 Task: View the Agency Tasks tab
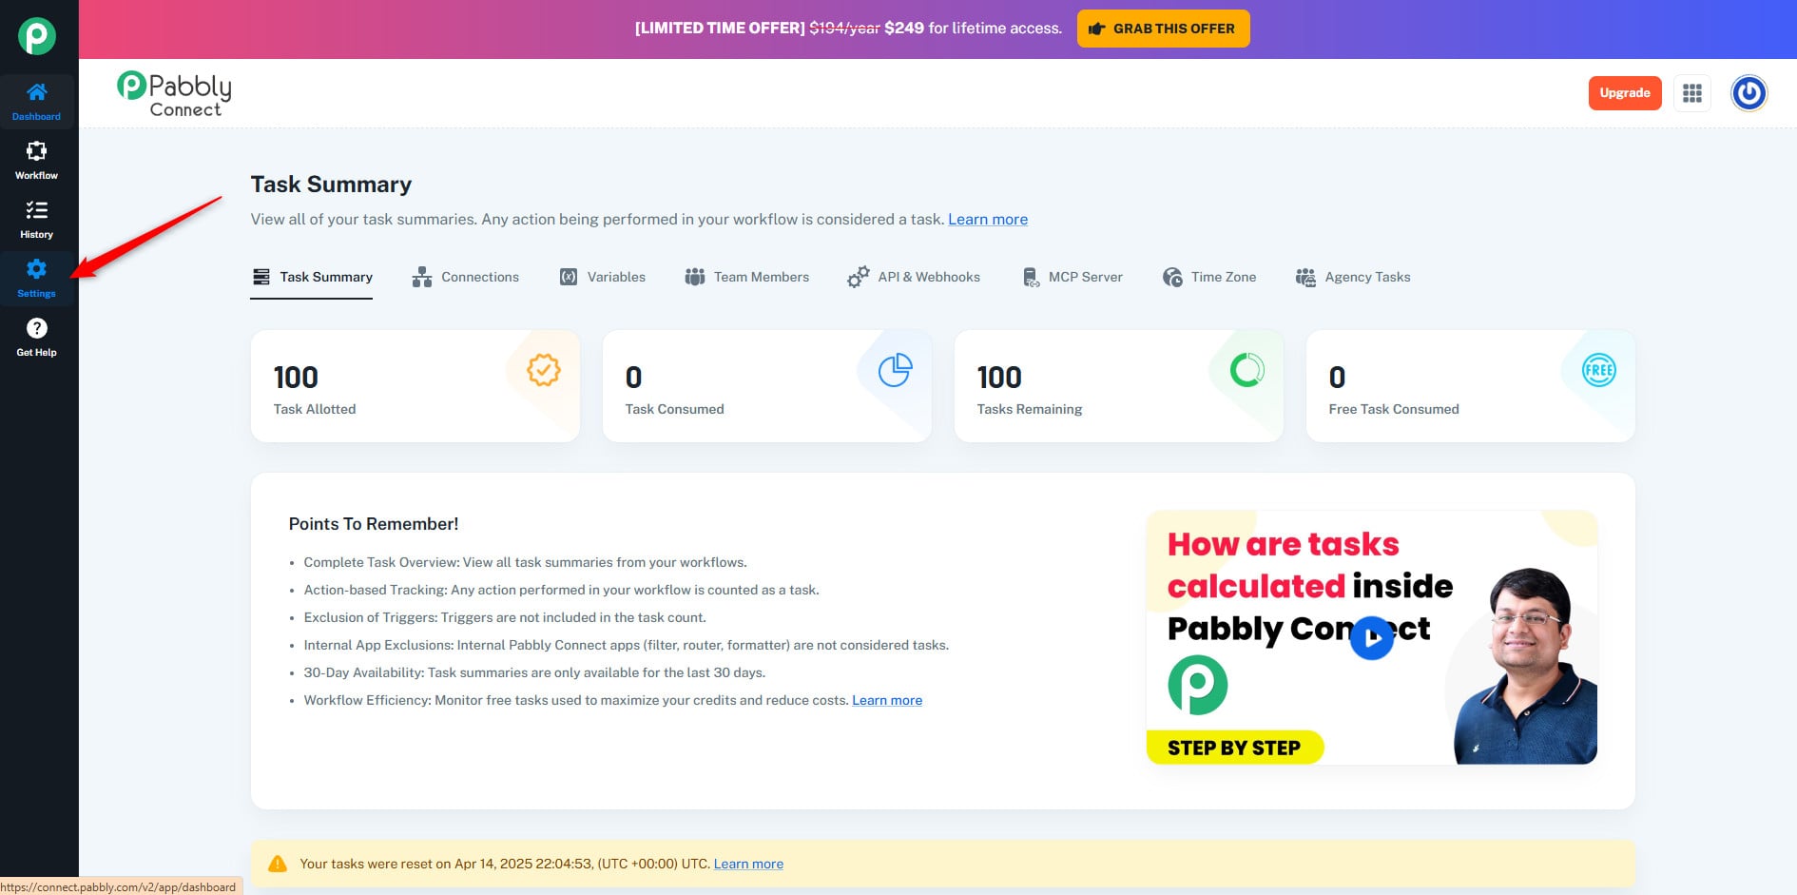point(1353,277)
